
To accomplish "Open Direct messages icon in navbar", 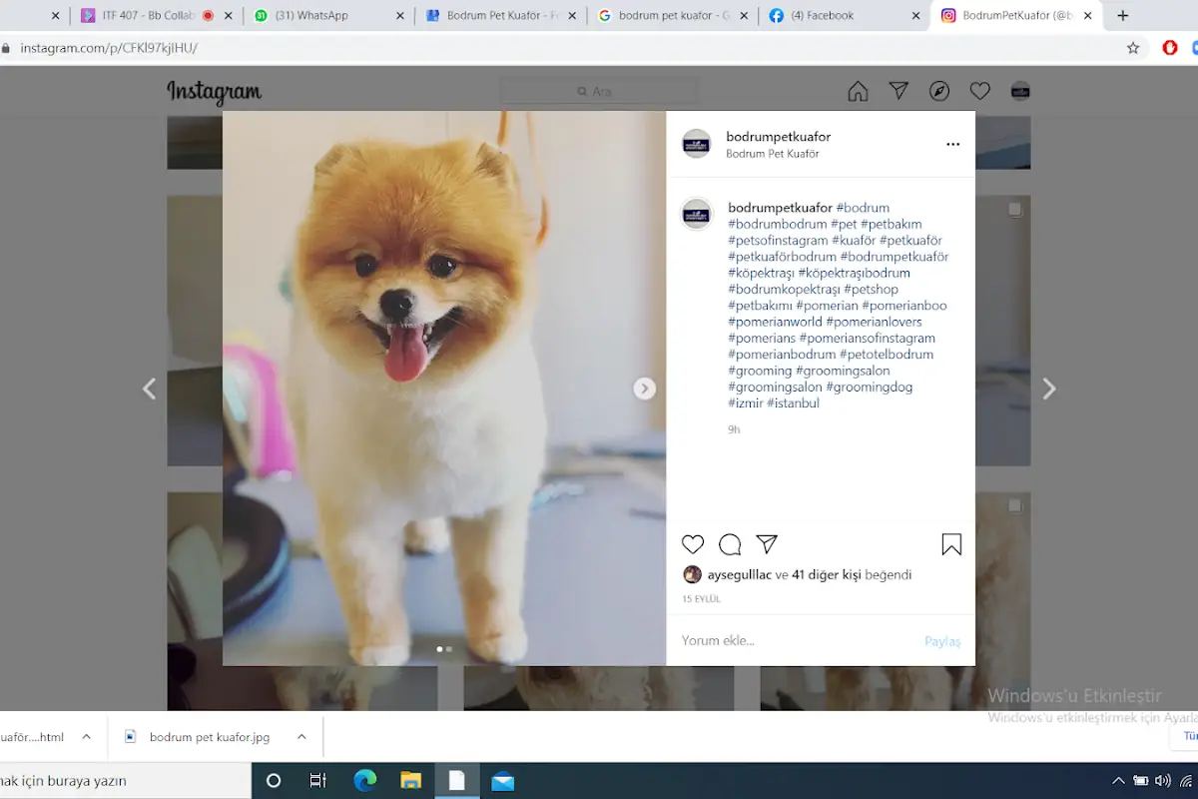I will point(898,92).
